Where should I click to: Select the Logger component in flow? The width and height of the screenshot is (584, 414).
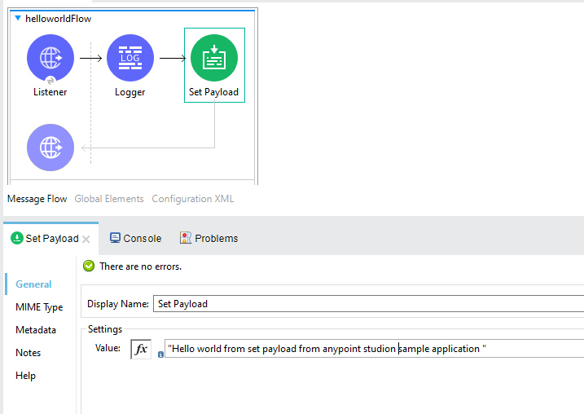coord(130,58)
